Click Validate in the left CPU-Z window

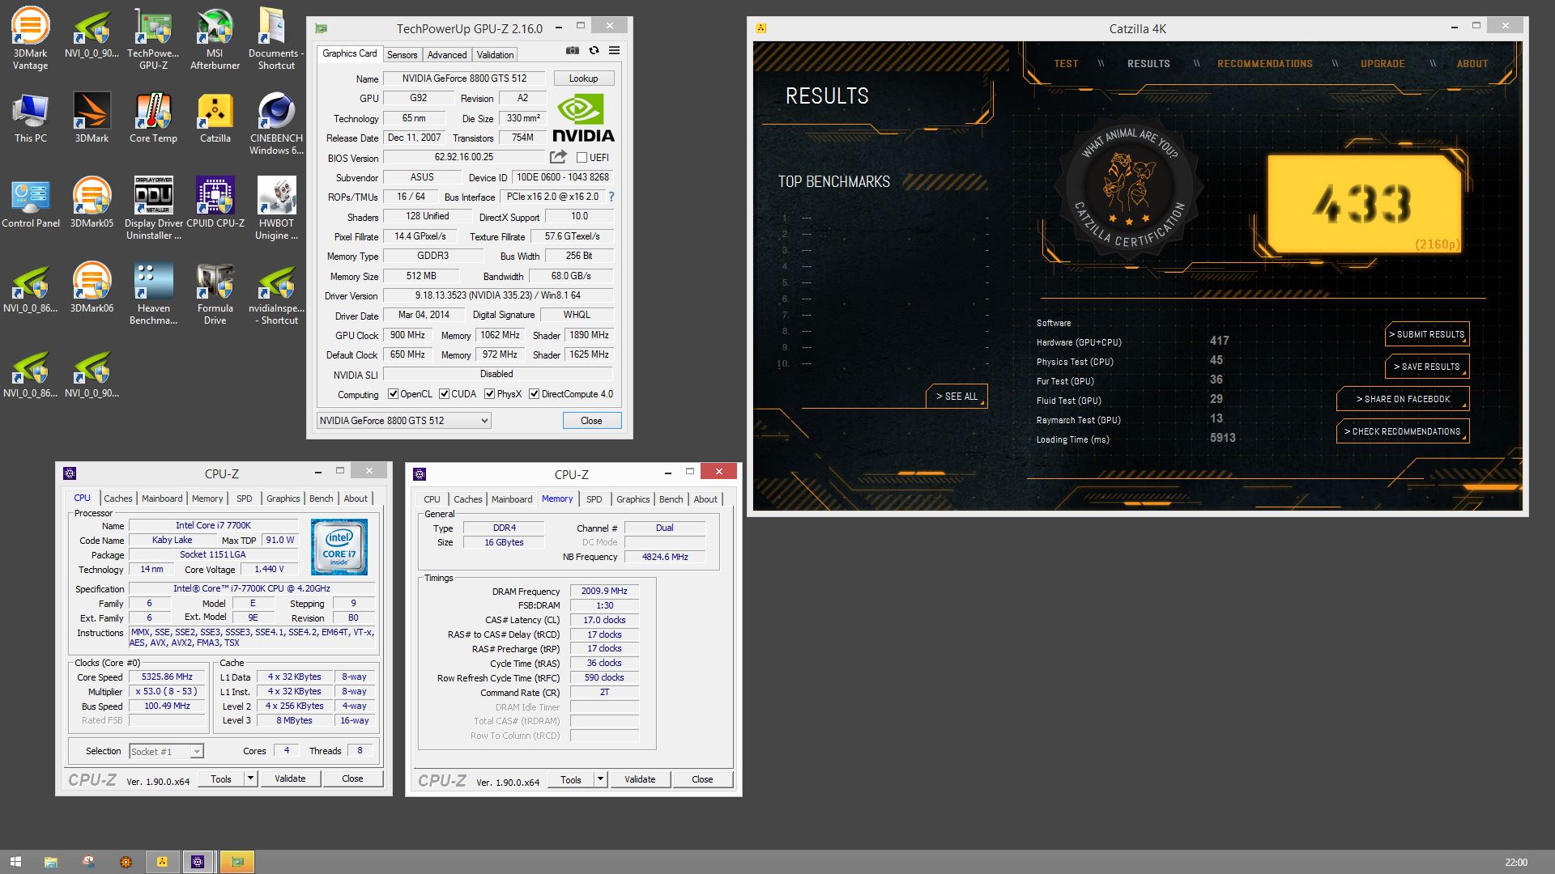click(x=290, y=779)
